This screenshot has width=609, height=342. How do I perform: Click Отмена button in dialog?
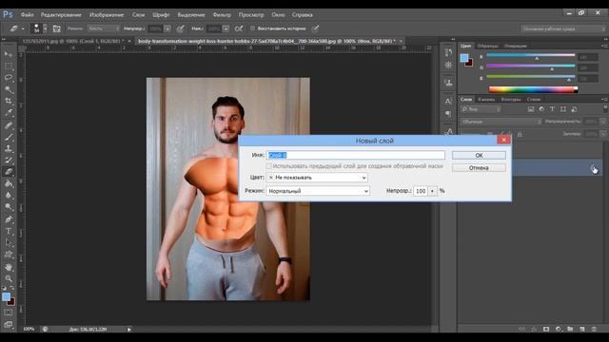coord(479,168)
